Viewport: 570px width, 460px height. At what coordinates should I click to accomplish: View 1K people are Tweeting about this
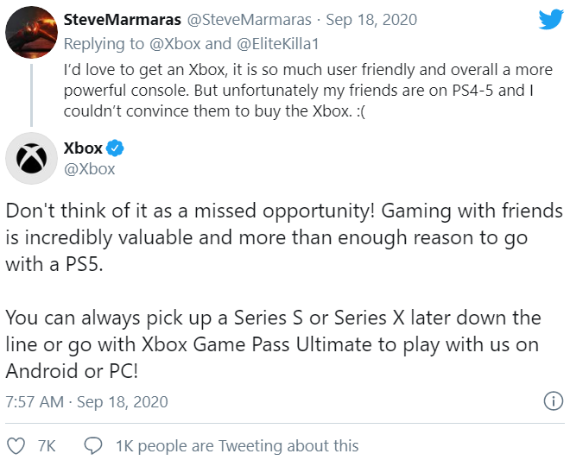(237, 445)
